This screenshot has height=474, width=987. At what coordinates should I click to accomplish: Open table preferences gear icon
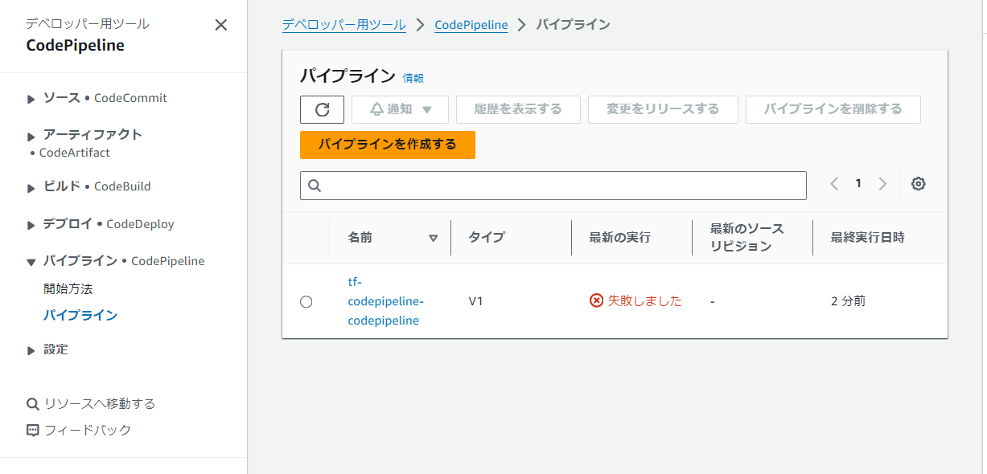click(x=919, y=184)
